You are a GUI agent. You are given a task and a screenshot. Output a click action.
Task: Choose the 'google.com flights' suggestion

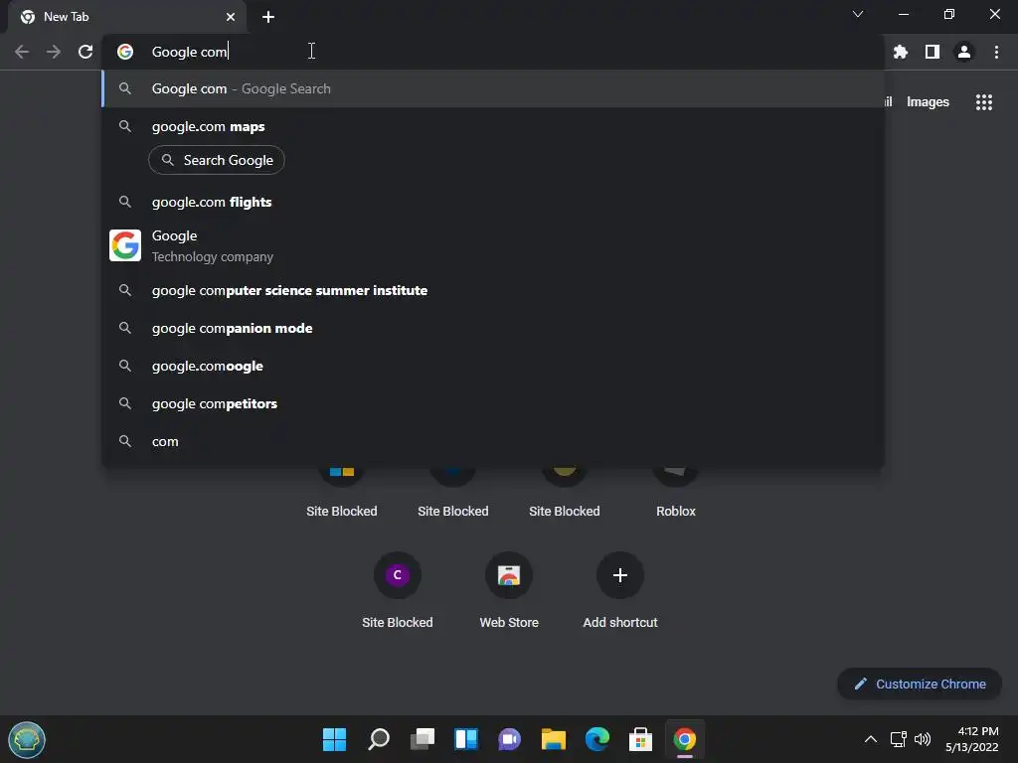pos(493,203)
